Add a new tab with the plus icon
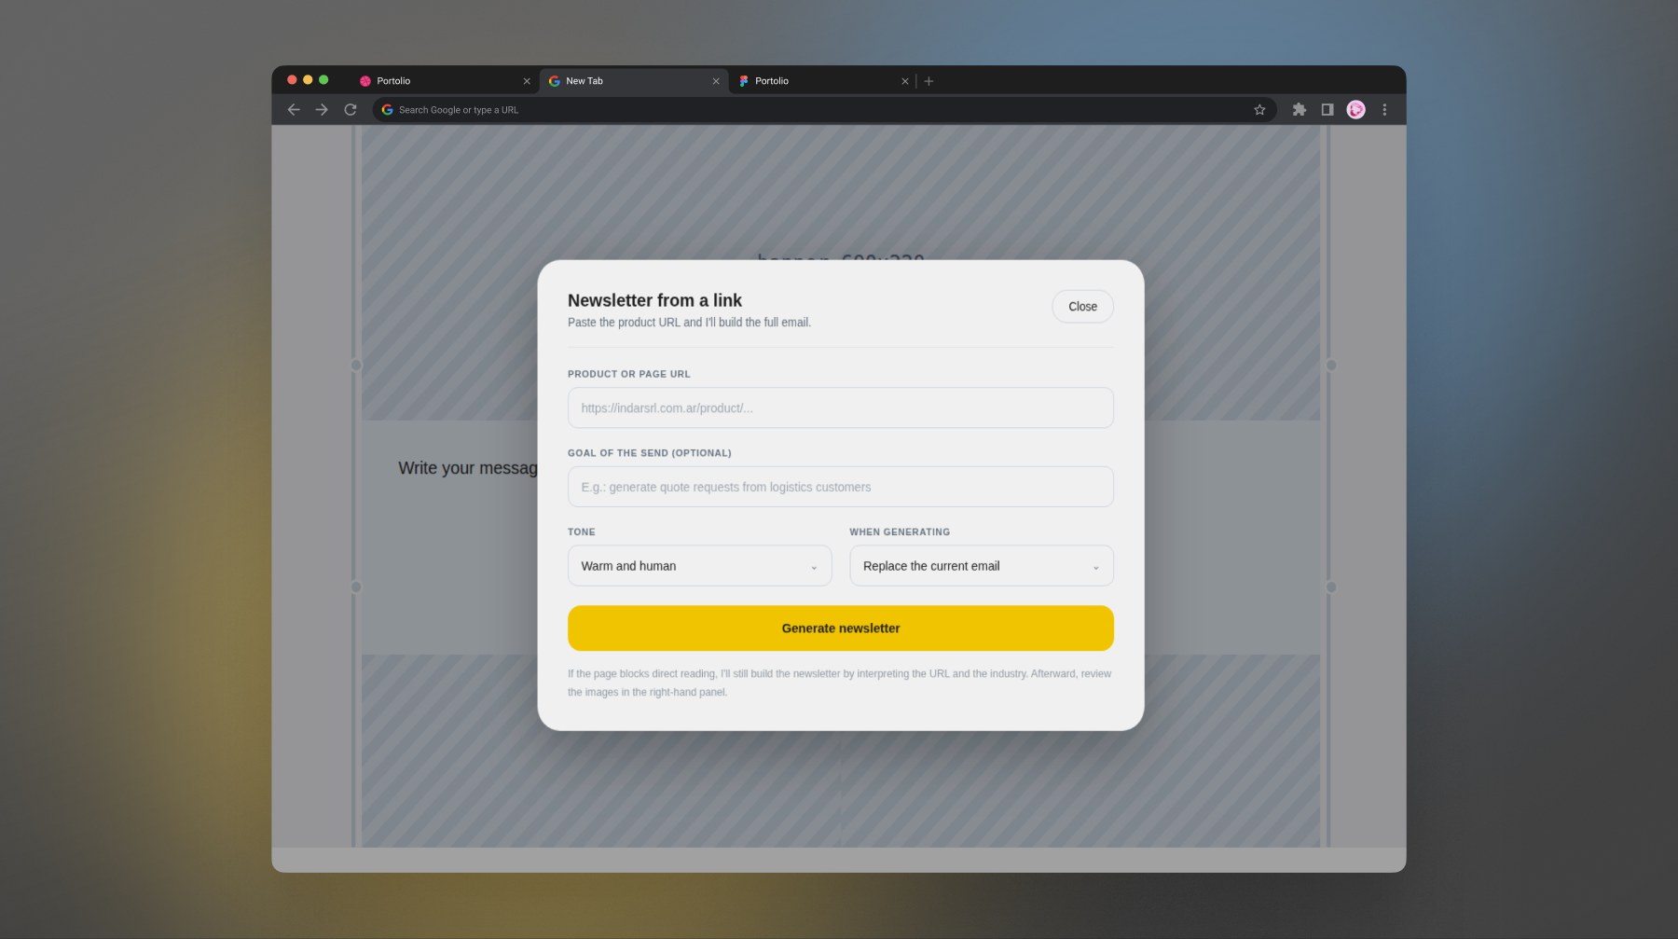The height and width of the screenshot is (939, 1678). click(928, 81)
